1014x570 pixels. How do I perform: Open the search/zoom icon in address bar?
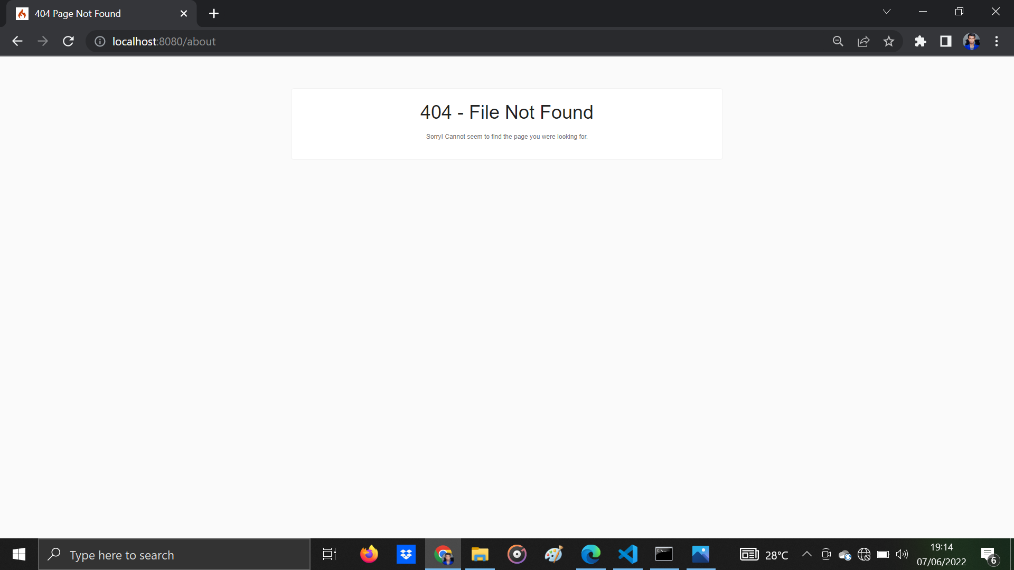(x=838, y=41)
